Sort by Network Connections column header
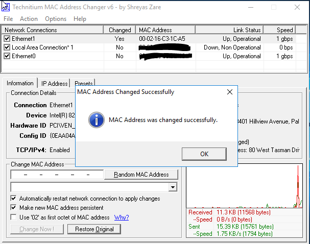 point(53,30)
